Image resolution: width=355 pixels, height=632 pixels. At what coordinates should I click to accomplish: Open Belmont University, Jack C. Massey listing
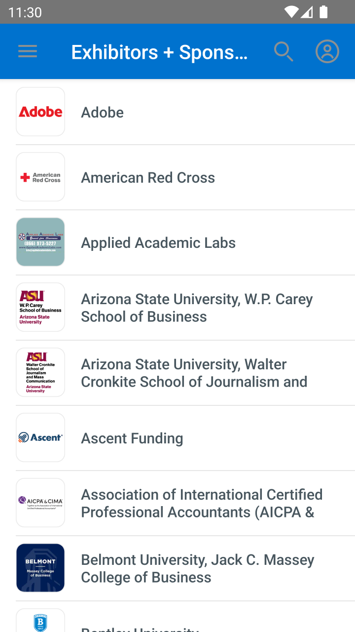pos(197,568)
